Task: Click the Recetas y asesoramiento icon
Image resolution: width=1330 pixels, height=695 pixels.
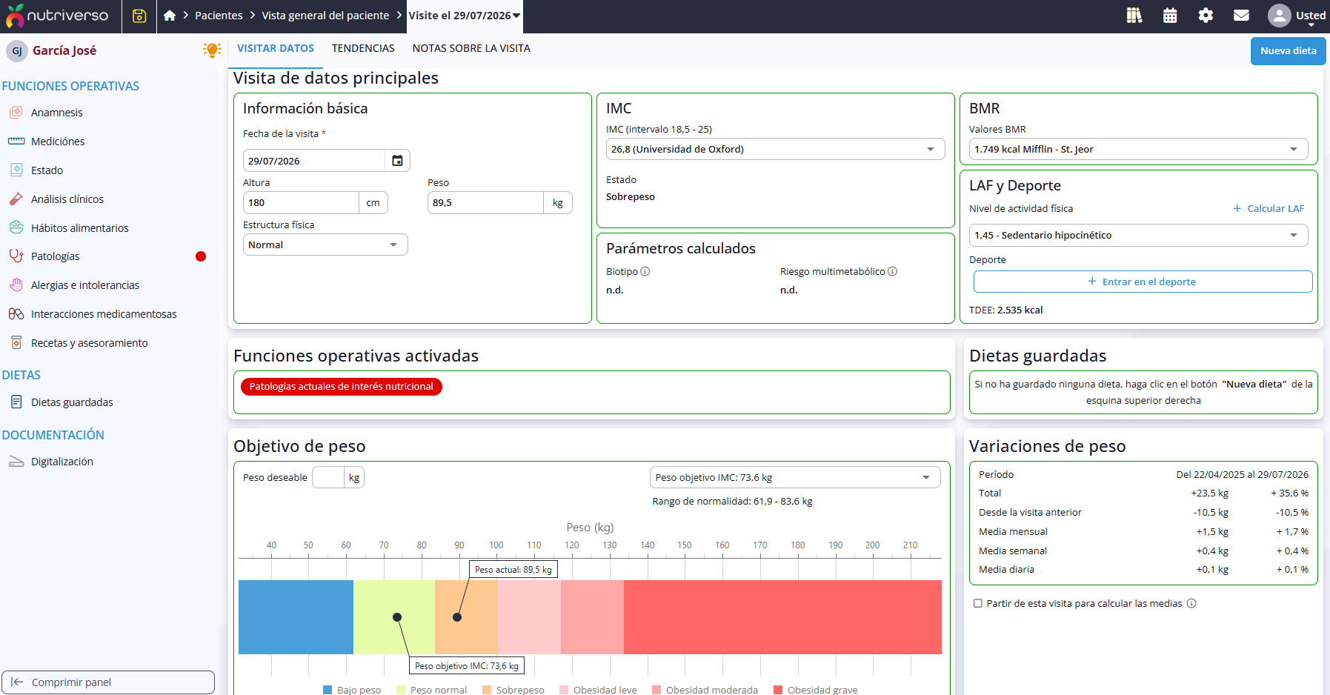Action: tap(16, 342)
